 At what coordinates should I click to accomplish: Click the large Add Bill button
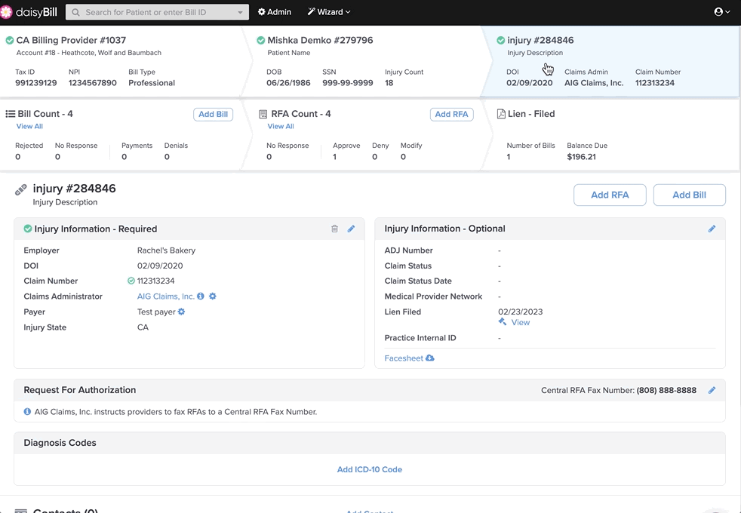[x=689, y=195]
